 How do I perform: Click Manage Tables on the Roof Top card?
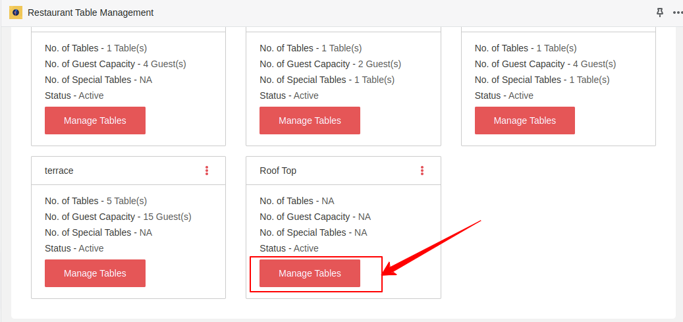[x=310, y=273]
